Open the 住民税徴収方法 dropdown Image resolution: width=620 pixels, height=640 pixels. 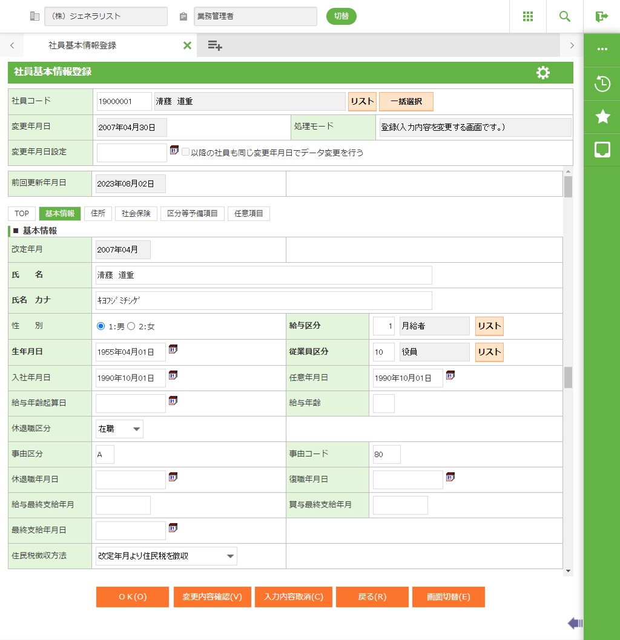(167, 556)
